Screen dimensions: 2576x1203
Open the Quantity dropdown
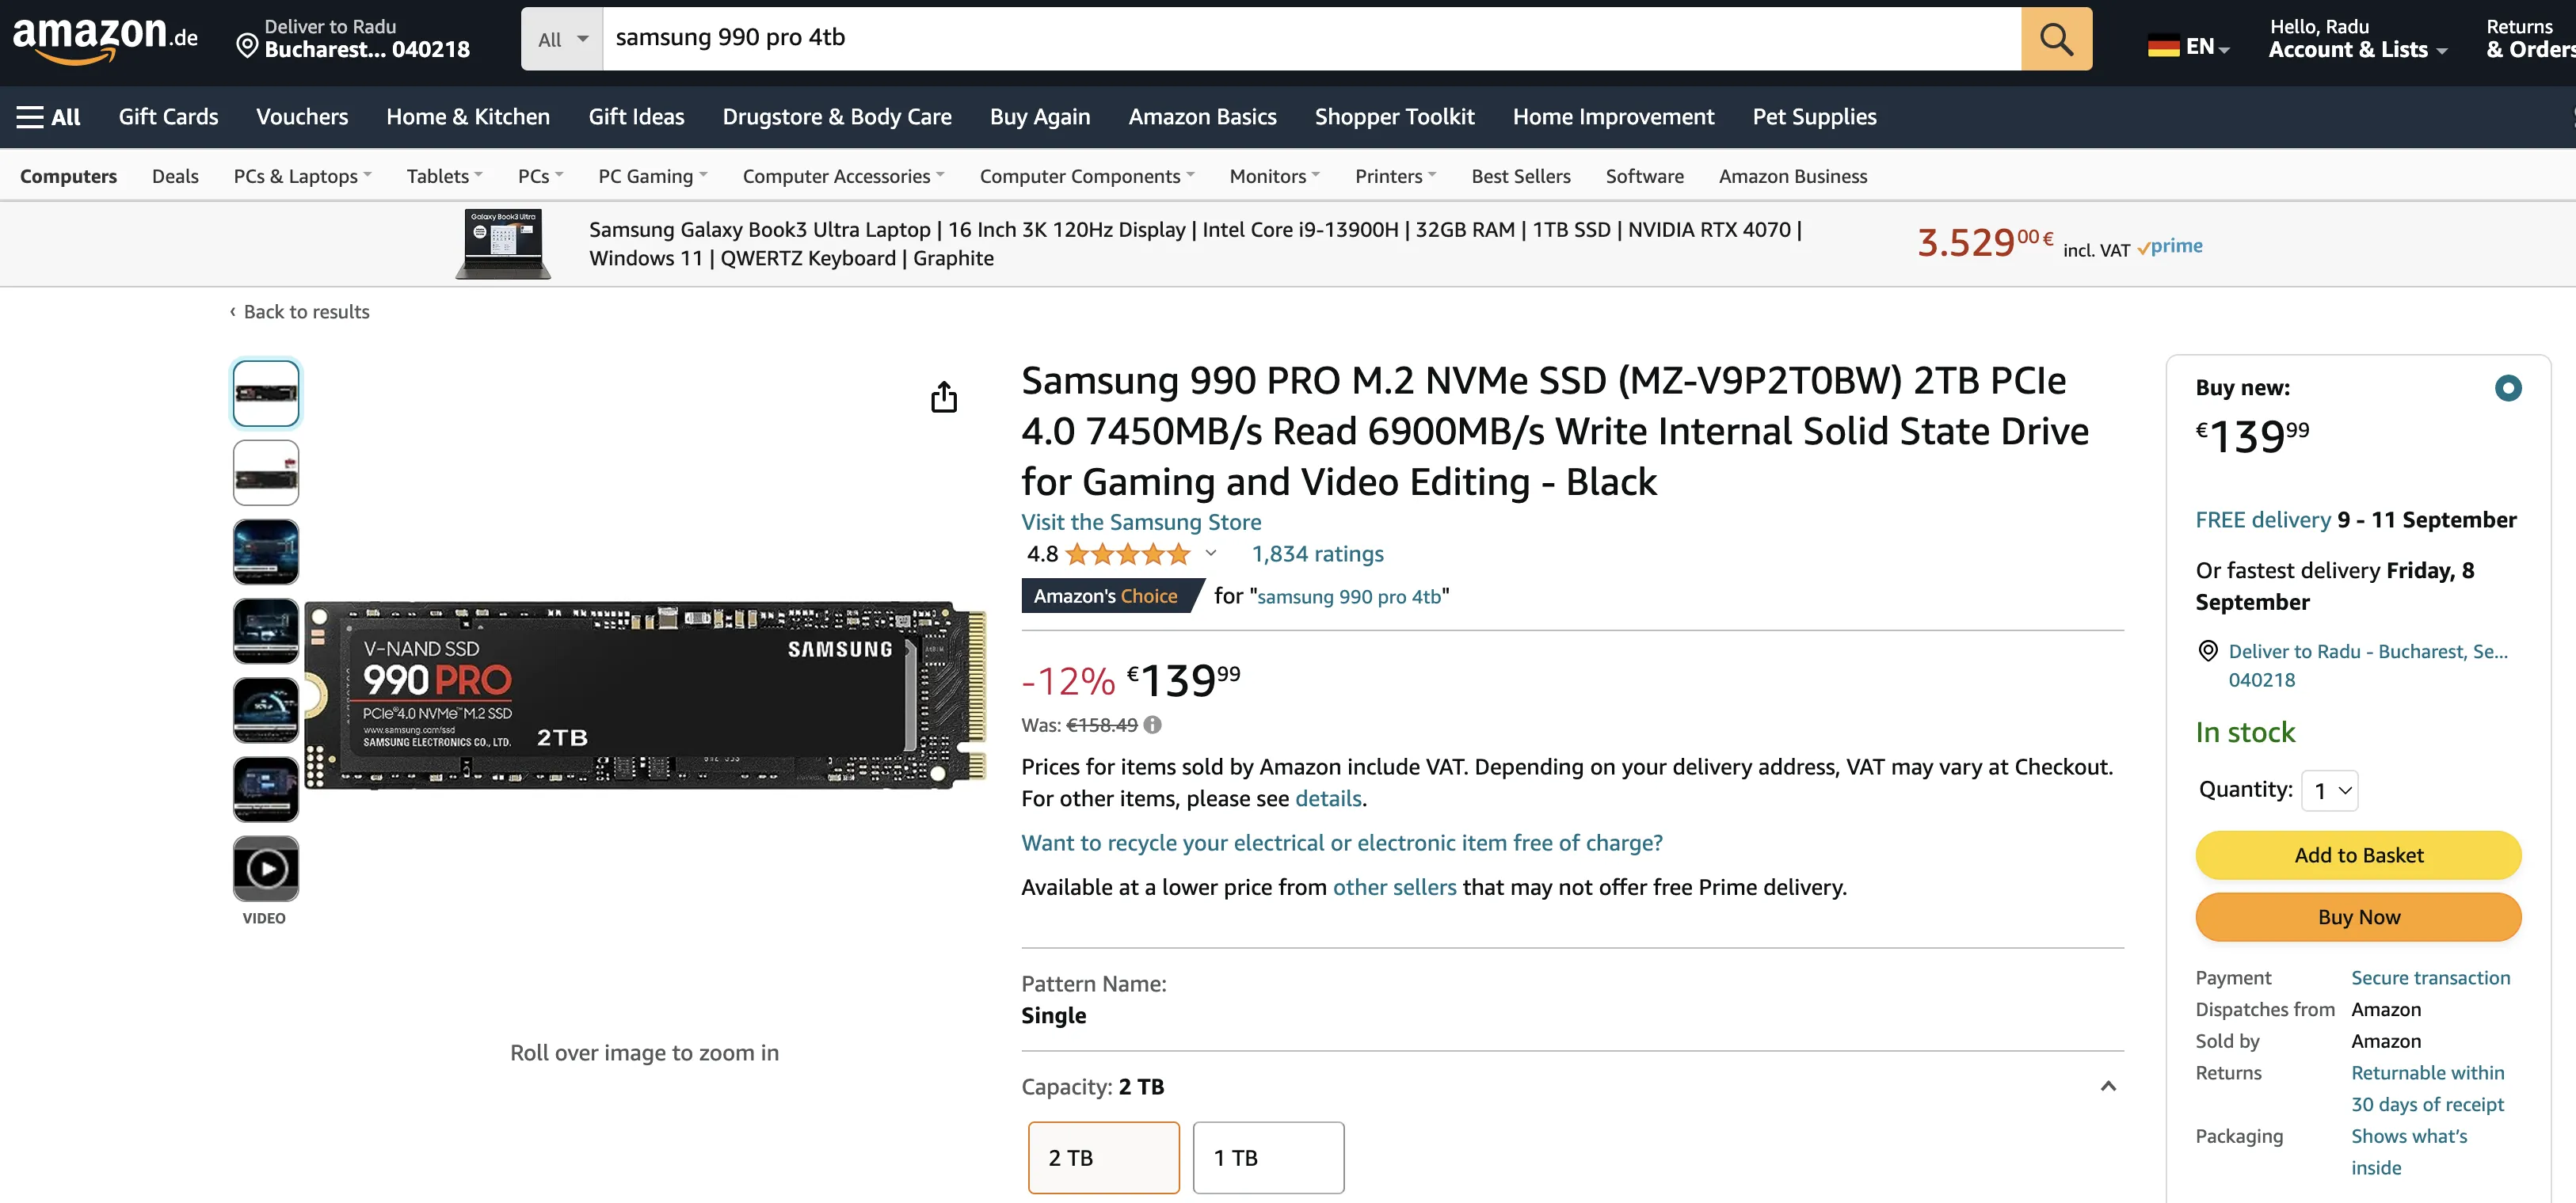[2329, 790]
